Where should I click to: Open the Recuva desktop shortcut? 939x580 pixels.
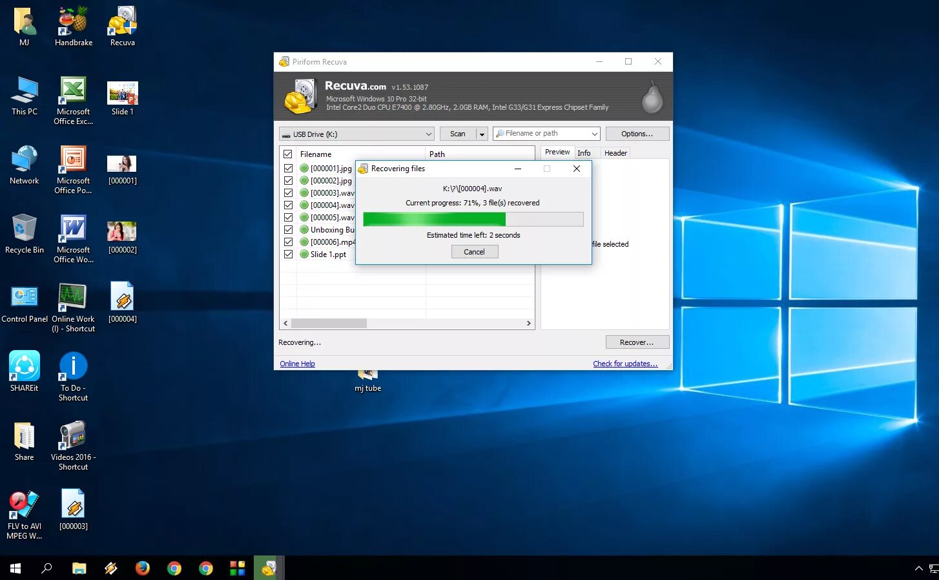123,26
